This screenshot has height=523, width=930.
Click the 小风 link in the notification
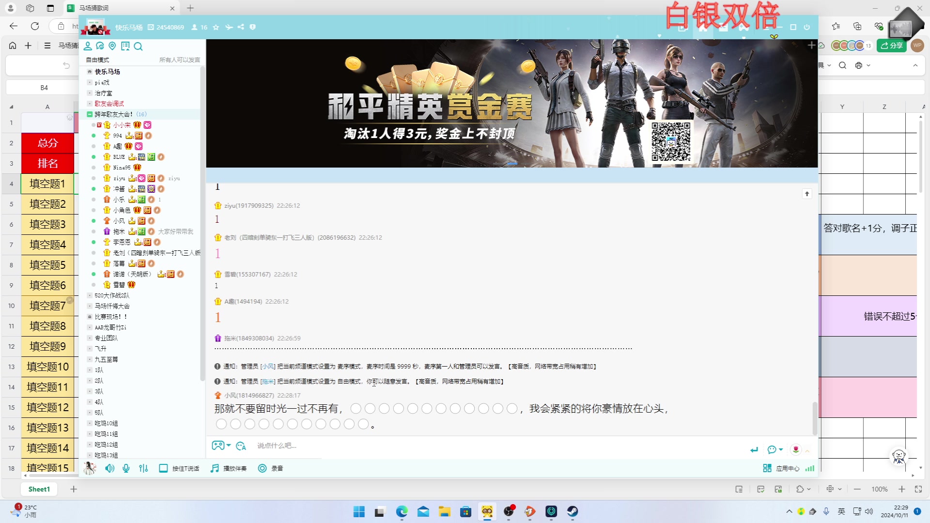pyautogui.click(x=268, y=367)
